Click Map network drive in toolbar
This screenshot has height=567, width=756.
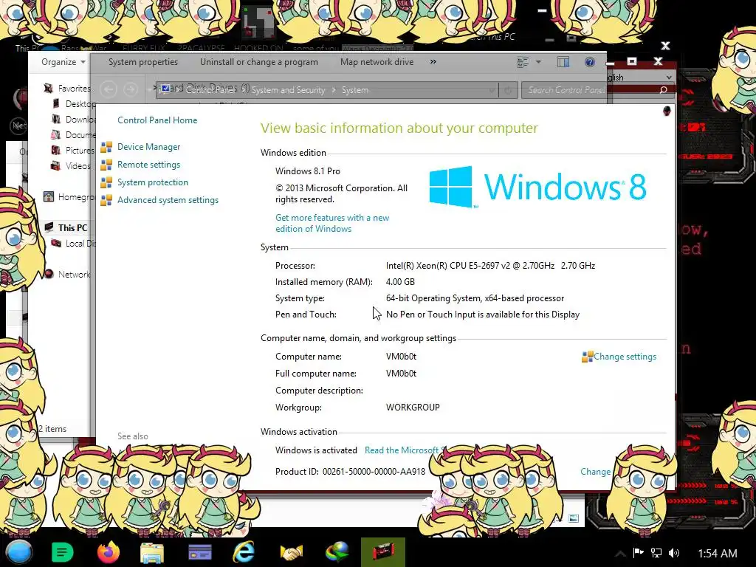coord(377,62)
